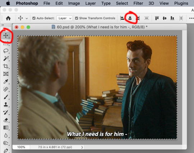Click the 100% zoom level field
The height and width of the screenshot is (153, 194).
tap(21, 147)
